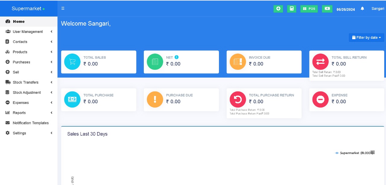Click the Net info tooltip icon
The height and width of the screenshot is (185, 386).
point(177,57)
